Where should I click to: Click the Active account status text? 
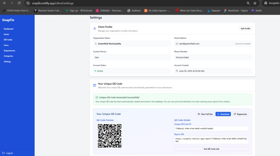pos(100,71)
